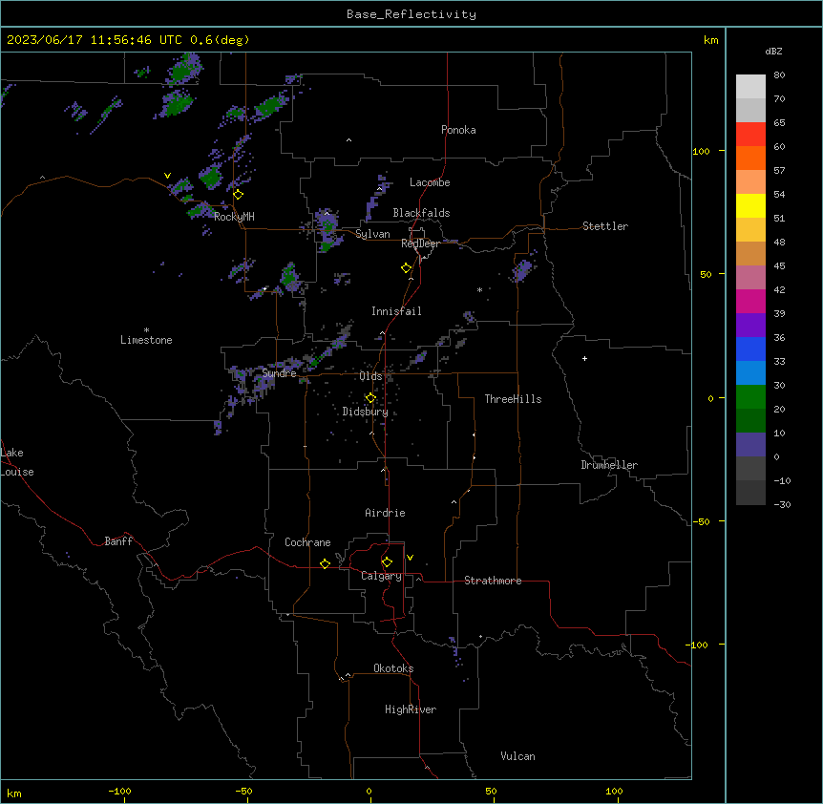Screen dimensions: 823x804
Task: Select the yellow swatch in the dBZ legend
Action: [x=750, y=205]
